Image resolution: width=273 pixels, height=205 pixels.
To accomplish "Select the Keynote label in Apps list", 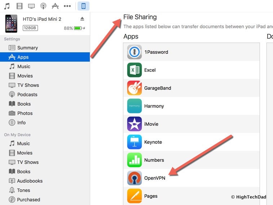I will tap(153, 142).
